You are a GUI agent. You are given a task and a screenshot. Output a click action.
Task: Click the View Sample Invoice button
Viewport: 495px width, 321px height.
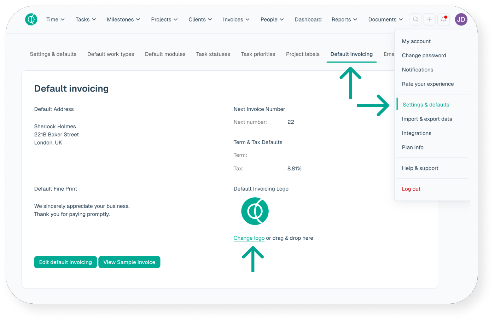[x=129, y=262]
